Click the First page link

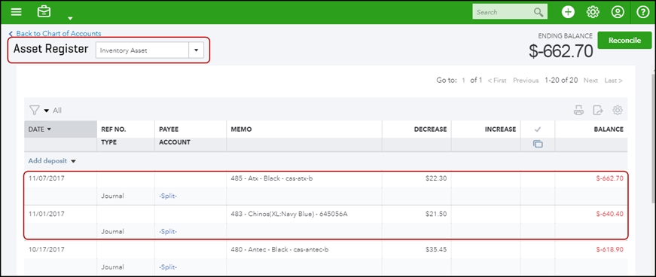[497, 81]
